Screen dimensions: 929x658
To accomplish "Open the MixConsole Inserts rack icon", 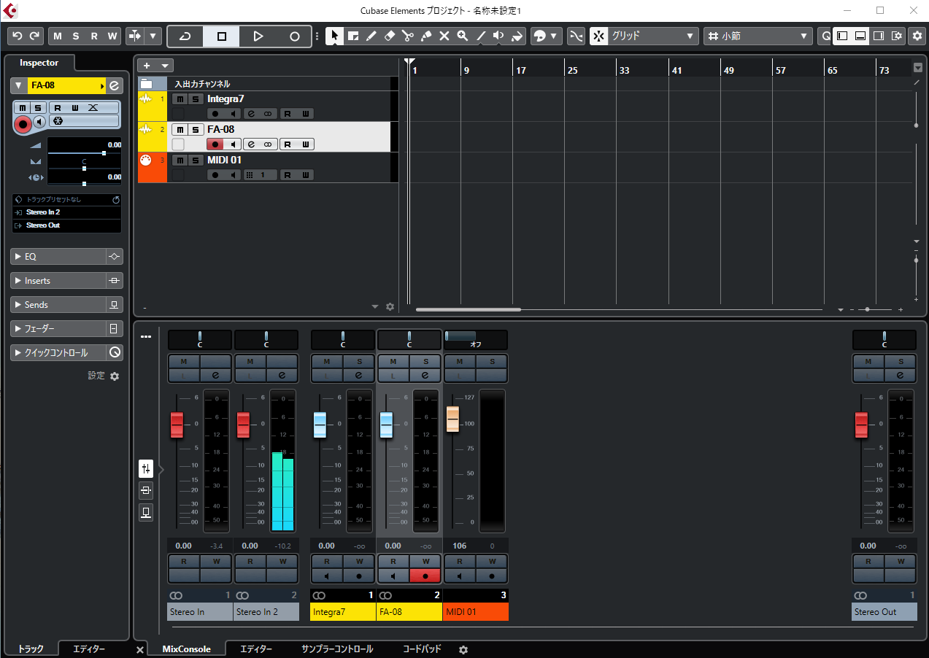I will click(x=146, y=491).
